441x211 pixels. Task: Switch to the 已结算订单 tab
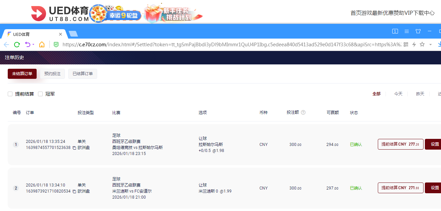tap(83, 74)
